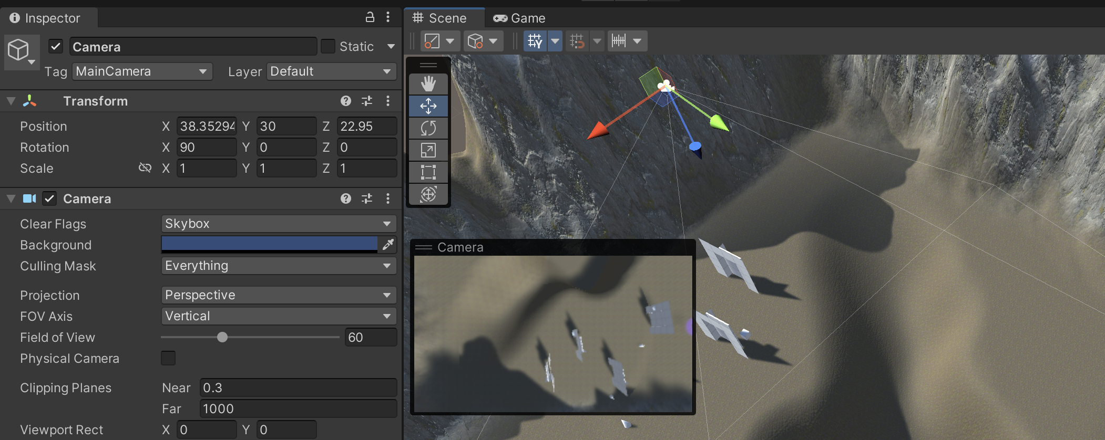The height and width of the screenshot is (440, 1105).
Task: Click the Inspector lock icon
Action: (370, 17)
